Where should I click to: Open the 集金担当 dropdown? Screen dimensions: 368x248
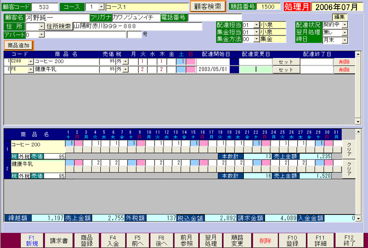[x=257, y=32]
